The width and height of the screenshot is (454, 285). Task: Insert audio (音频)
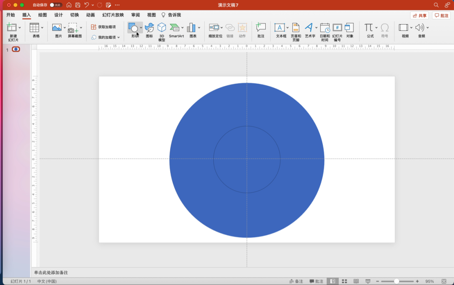(x=420, y=30)
